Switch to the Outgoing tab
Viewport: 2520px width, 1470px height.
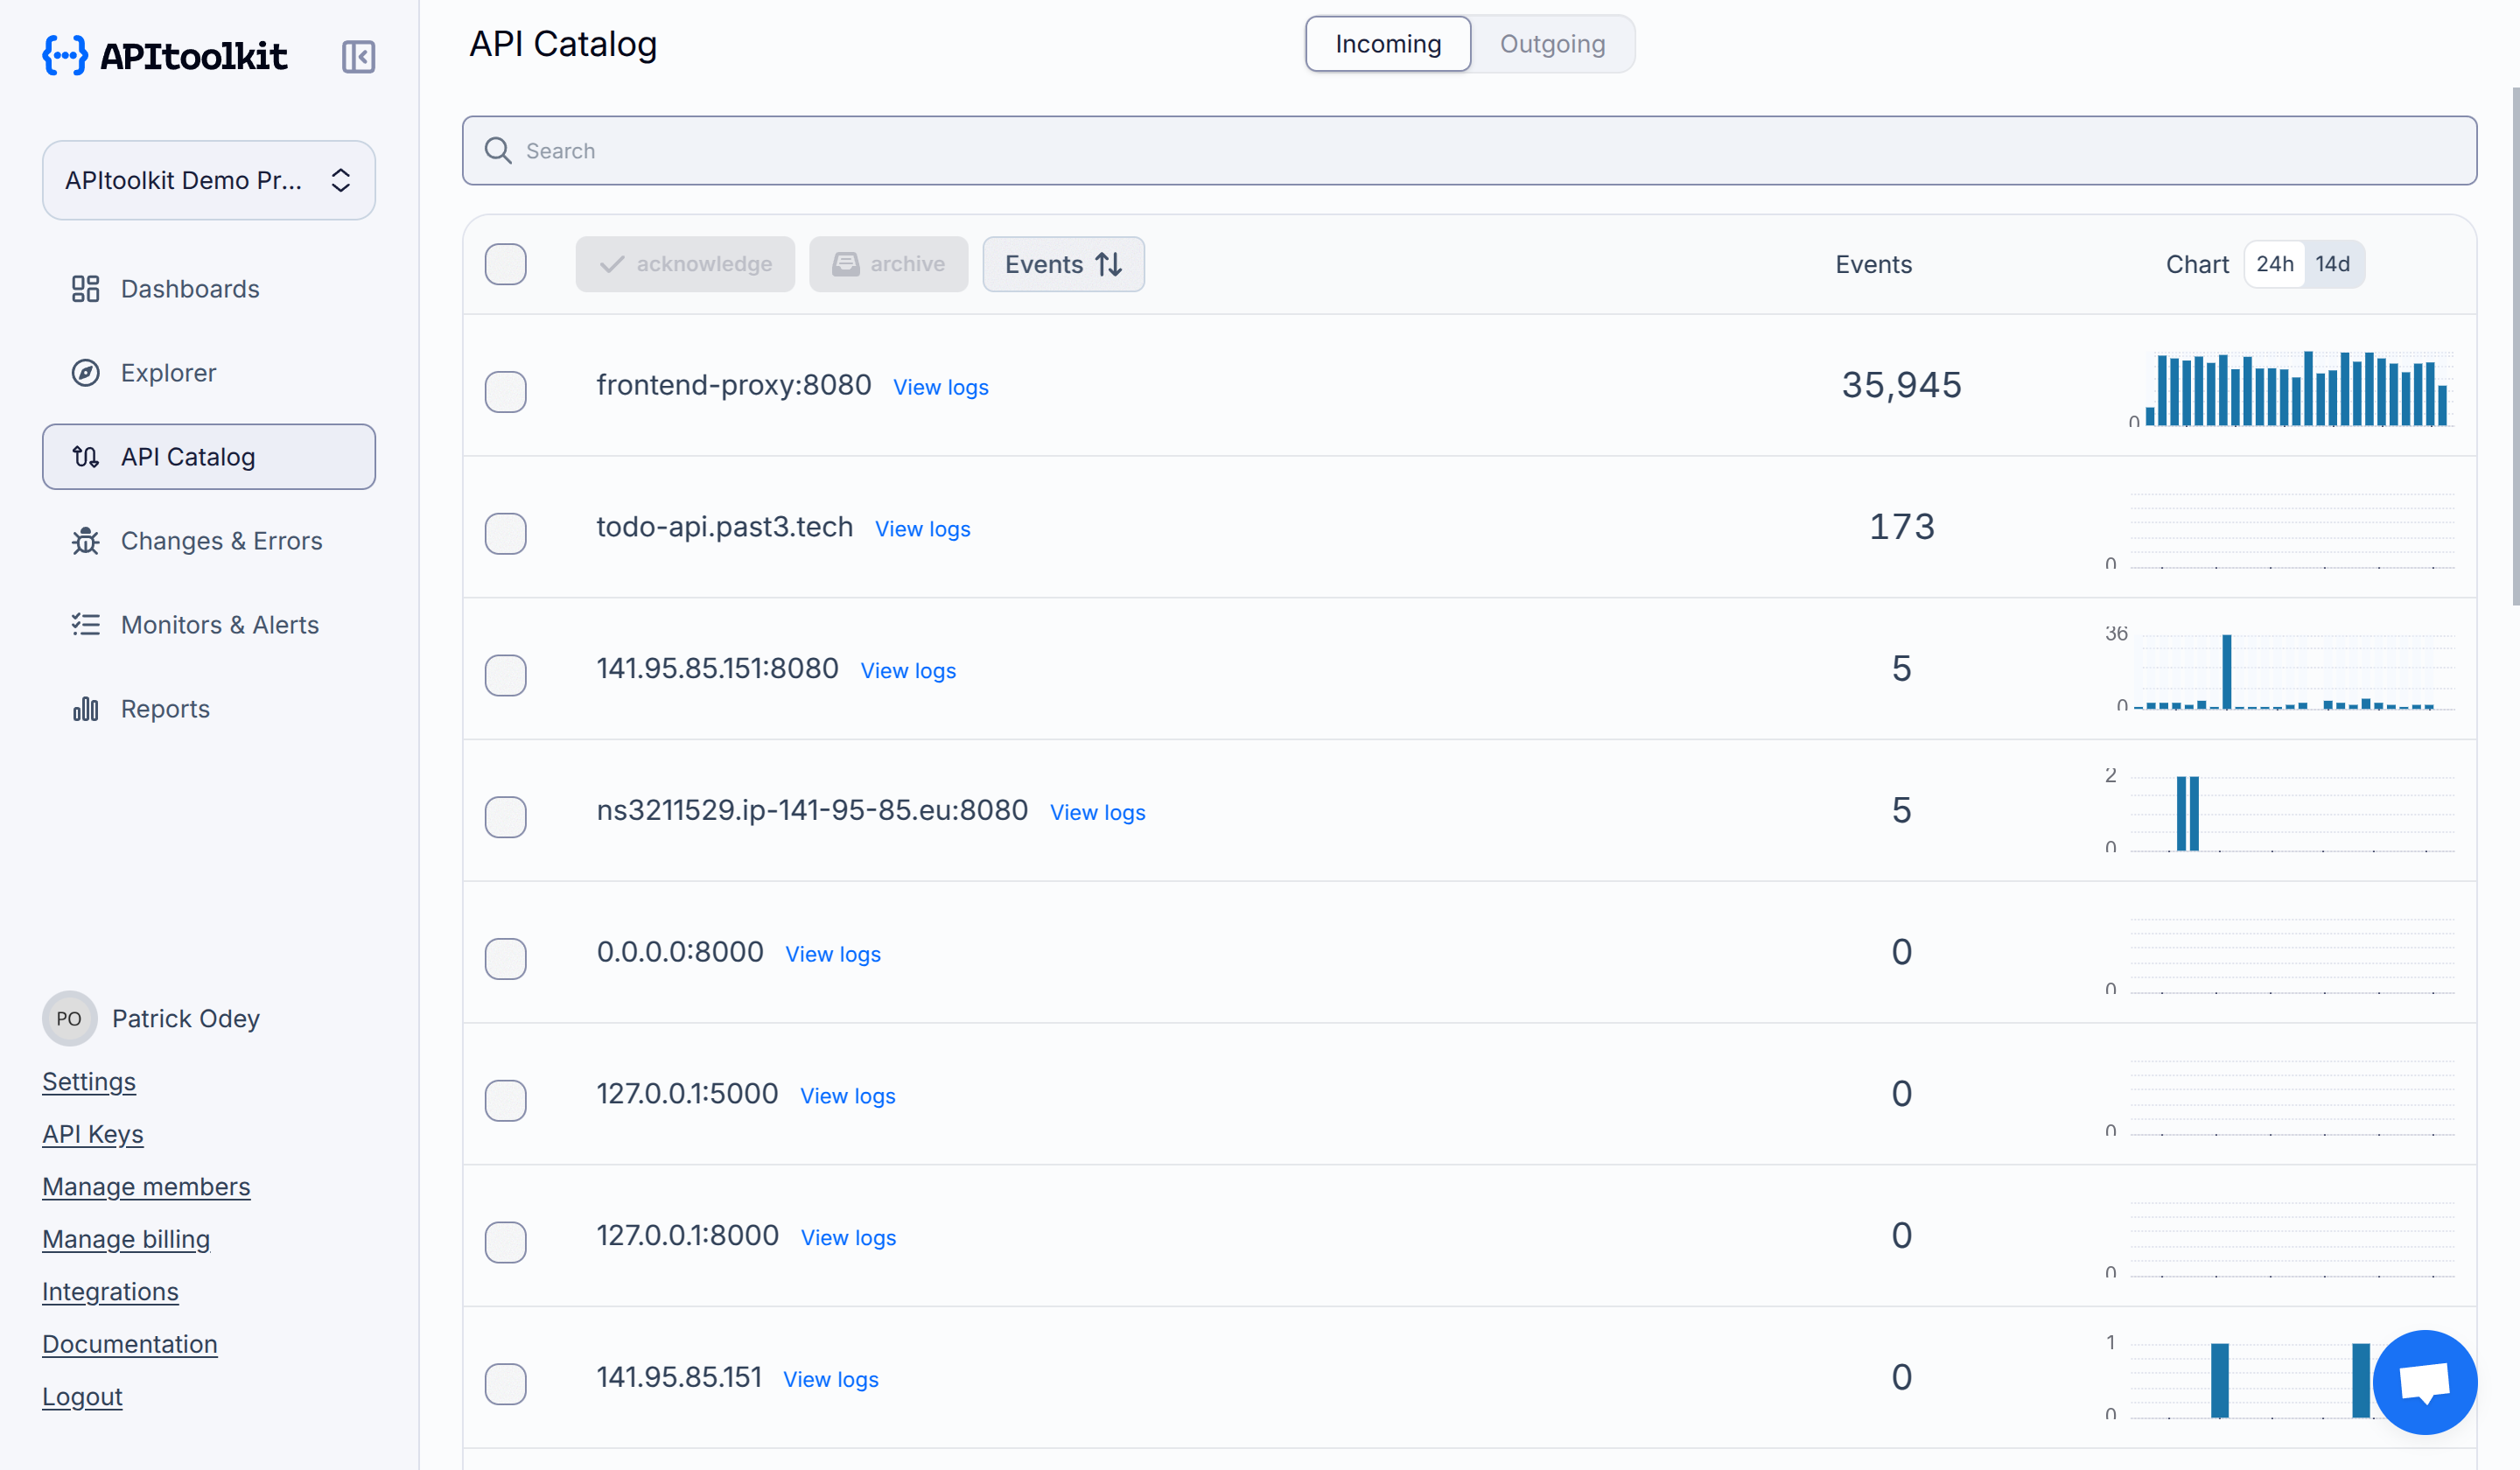(x=1551, y=43)
